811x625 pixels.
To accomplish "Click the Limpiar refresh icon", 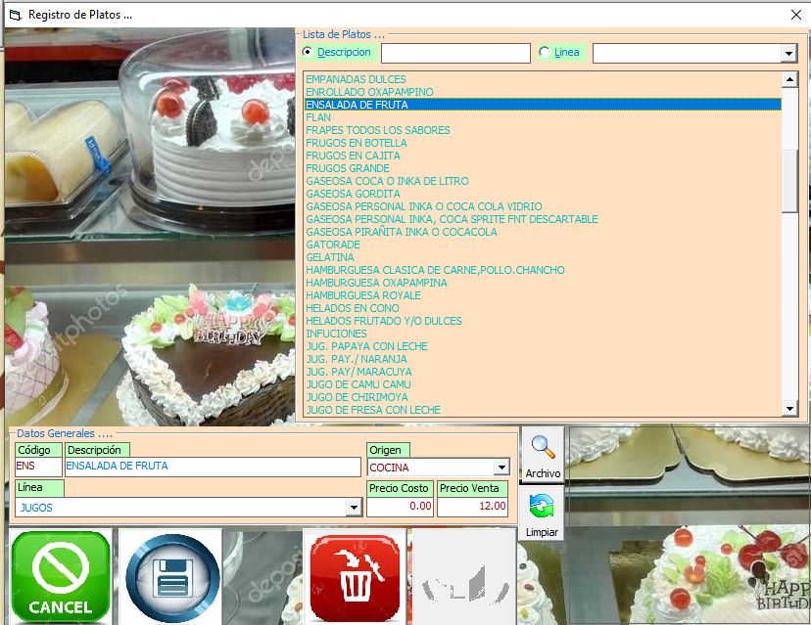I will point(542,509).
